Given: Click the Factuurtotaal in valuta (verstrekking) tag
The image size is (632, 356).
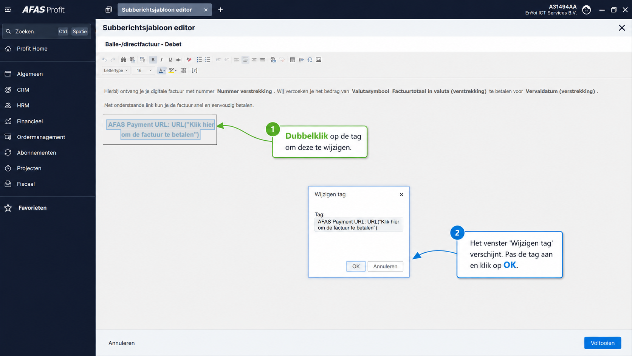Looking at the screenshot, I should coord(439,91).
